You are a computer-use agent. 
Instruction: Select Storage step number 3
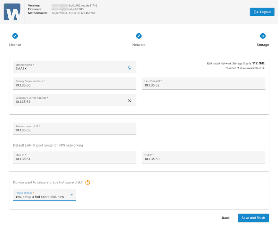tap(263, 36)
